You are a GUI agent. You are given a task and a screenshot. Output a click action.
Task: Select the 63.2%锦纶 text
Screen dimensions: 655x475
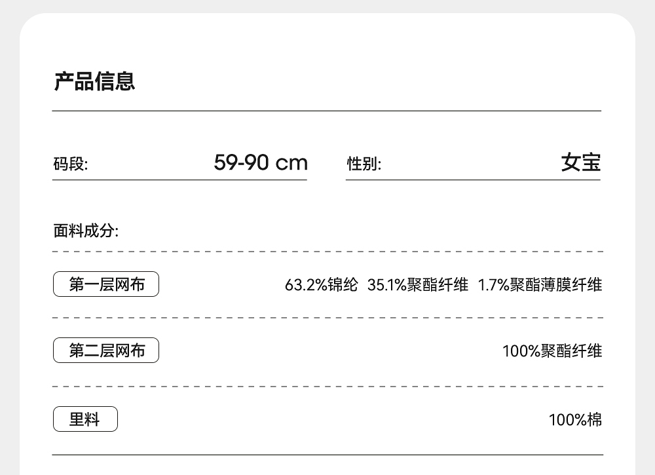click(321, 285)
